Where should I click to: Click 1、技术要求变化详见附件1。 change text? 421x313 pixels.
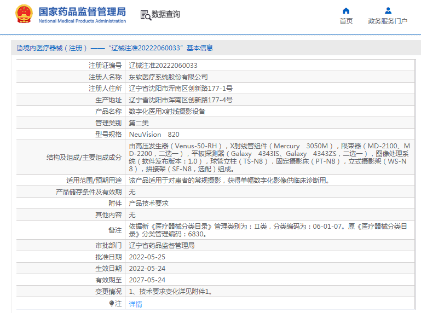click(x=171, y=292)
